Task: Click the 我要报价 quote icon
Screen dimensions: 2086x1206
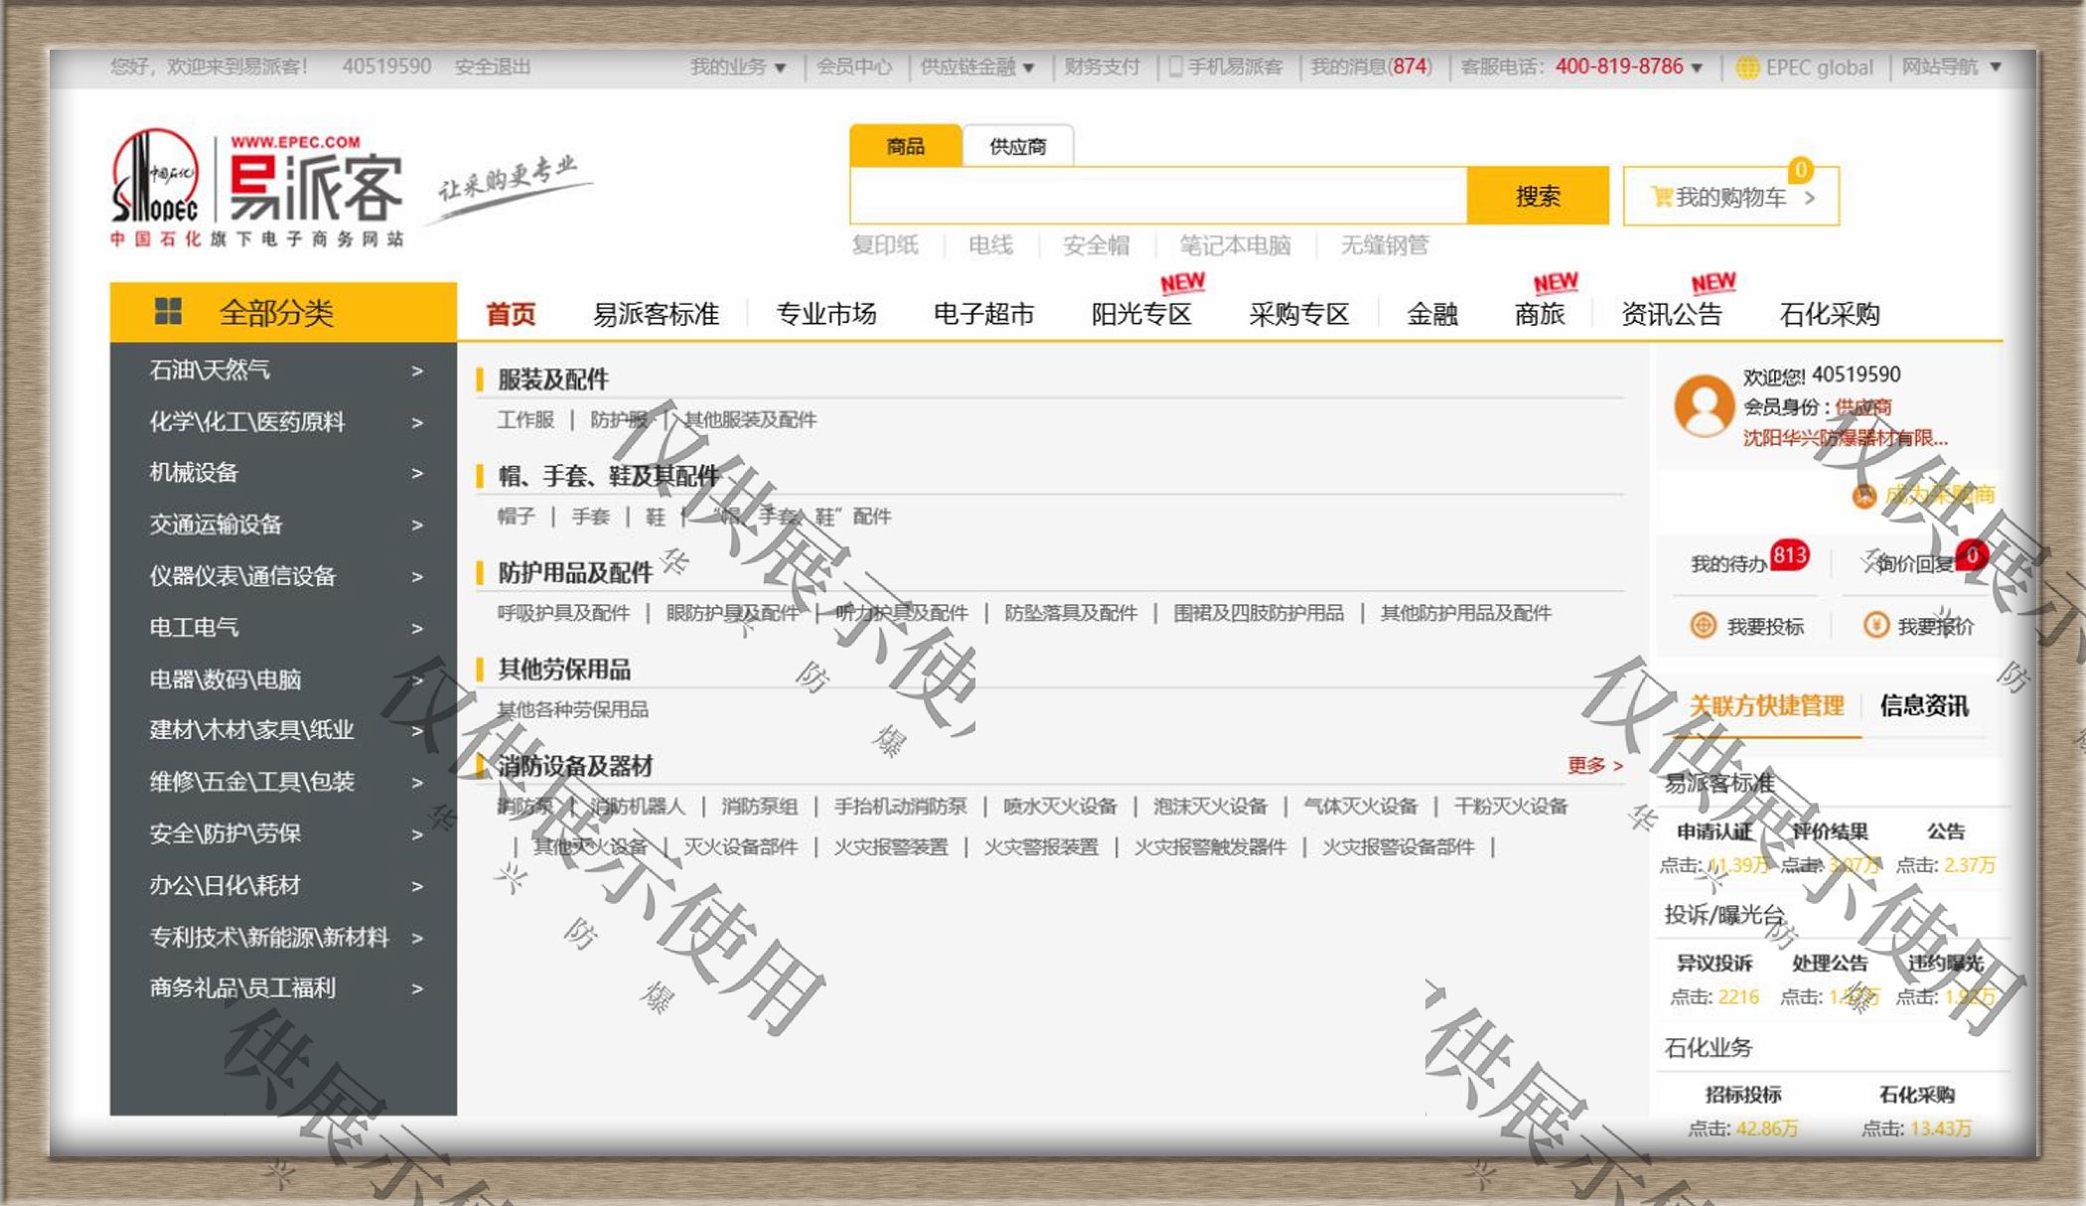Action: click(x=1875, y=625)
